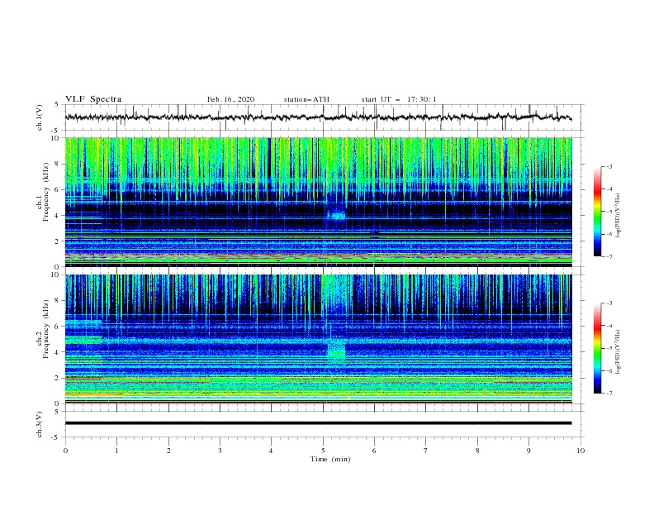Click the '8' kHz tick on ch.1 frequency axis
The width and height of the screenshot is (654, 506).
(x=58, y=164)
